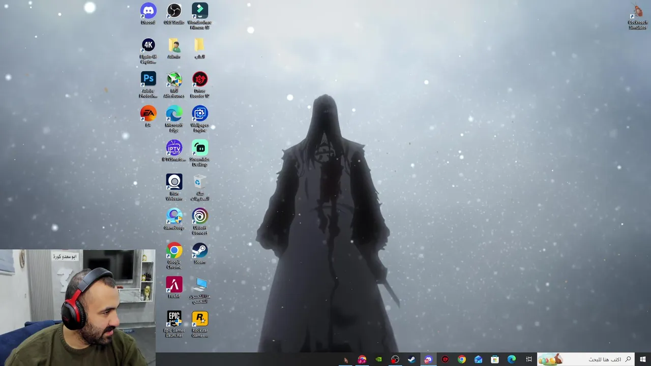
Task: Open the Mail app in taskbar
Action: click(x=478, y=359)
